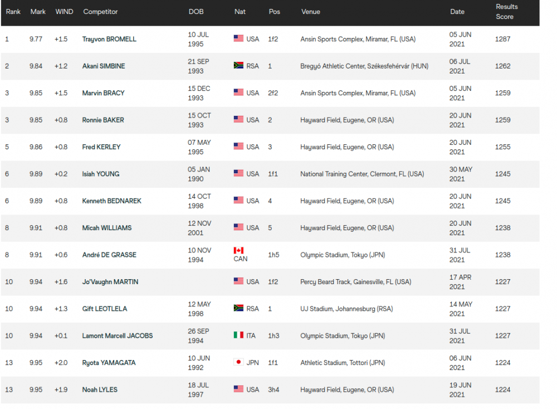
Task: Click the USA flag in Ronnie BAKER's row
Action: coord(238,119)
